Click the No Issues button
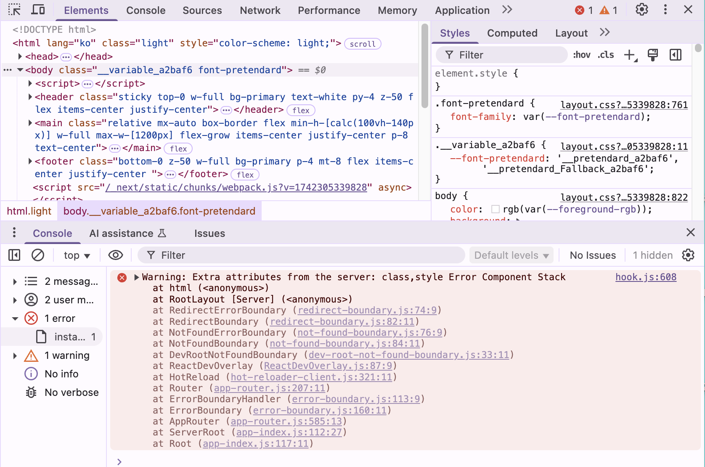Image resolution: width=705 pixels, height=467 pixels. 593,255
